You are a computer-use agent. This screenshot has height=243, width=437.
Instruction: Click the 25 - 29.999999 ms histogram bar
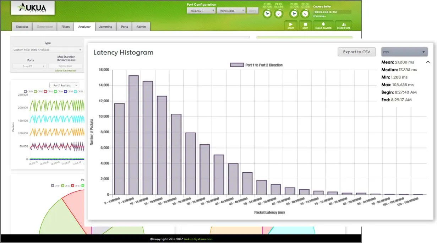(x=191, y=164)
